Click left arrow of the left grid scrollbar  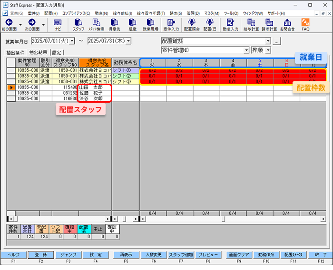tap(10, 219)
